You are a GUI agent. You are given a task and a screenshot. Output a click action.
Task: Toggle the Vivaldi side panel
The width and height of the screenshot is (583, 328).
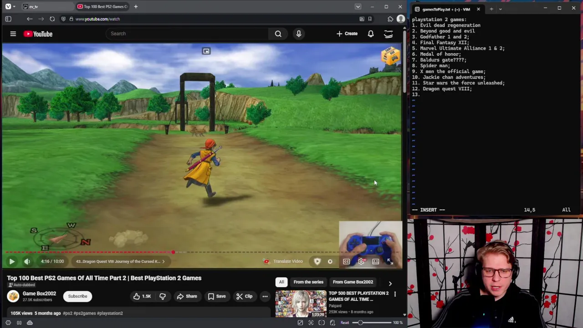[x=8, y=19]
